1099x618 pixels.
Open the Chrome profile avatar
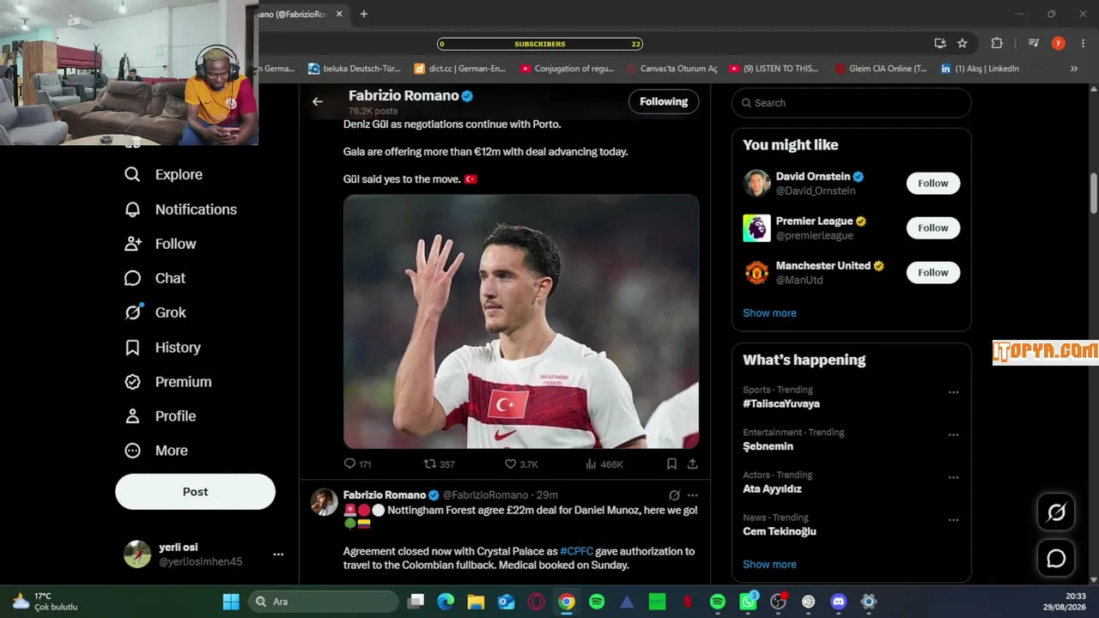(1059, 43)
